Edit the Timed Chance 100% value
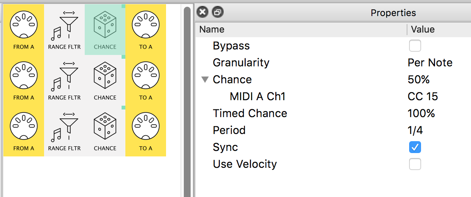 421,113
